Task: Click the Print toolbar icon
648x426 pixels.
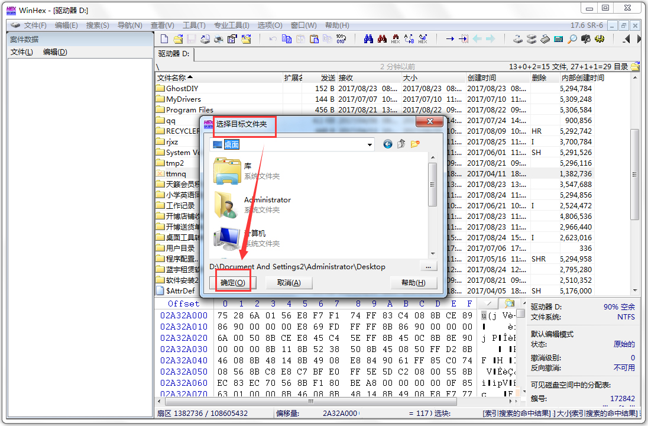Action: point(219,39)
